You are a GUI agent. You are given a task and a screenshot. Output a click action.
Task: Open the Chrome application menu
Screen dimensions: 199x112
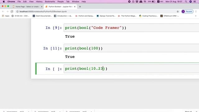pyautogui.click(x=11, y=2)
